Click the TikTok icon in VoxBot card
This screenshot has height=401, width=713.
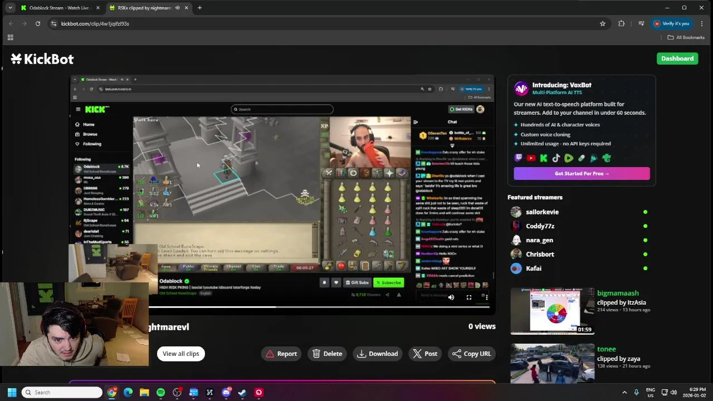(x=556, y=158)
